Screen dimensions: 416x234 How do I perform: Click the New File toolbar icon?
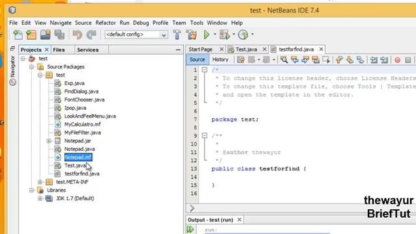pyautogui.click(x=18, y=34)
